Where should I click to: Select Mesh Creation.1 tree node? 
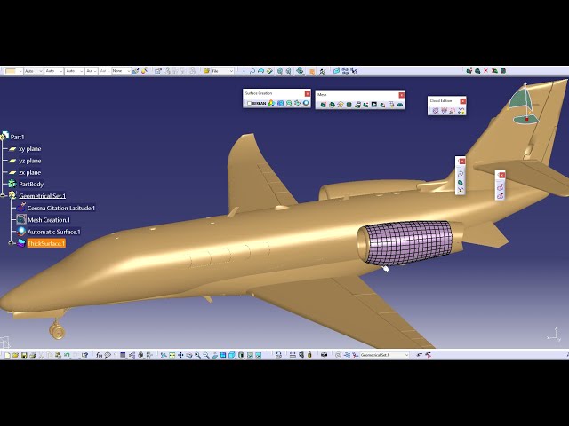[x=49, y=220]
